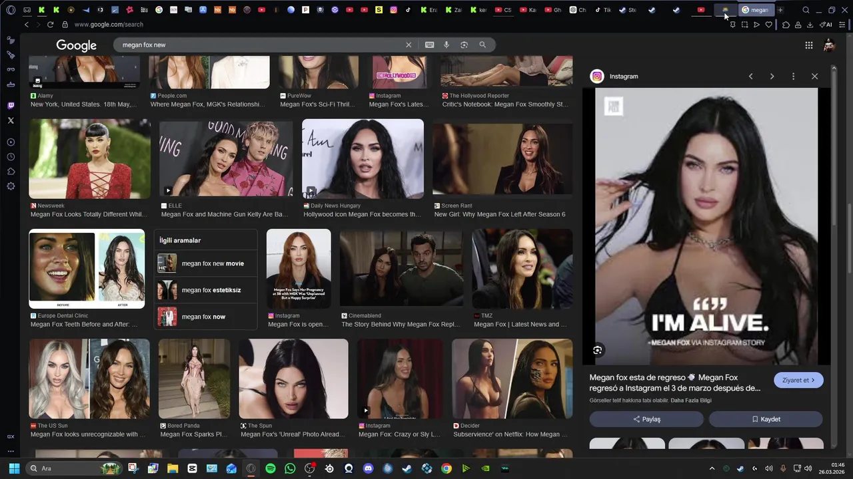Viewport: 853px width, 479px height.
Task: Click the page vertical scrollbar
Action: coord(849,239)
